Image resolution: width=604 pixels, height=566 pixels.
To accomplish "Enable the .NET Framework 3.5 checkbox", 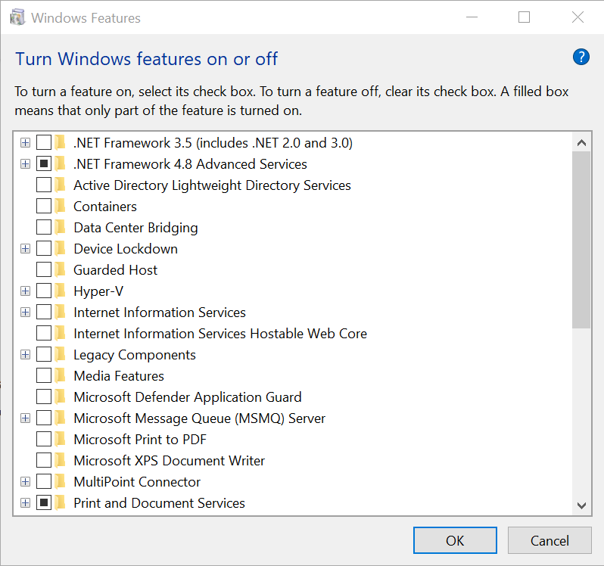I will [x=44, y=143].
